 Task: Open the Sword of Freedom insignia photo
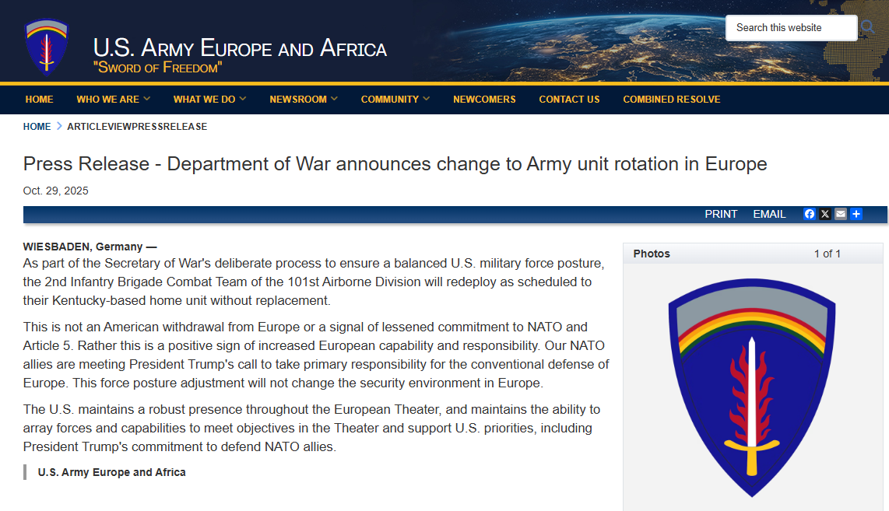point(752,387)
